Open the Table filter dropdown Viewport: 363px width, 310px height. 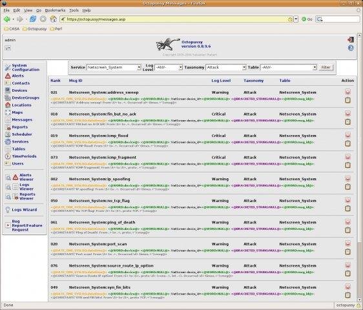pyautogui.click(x=289, y=67)
